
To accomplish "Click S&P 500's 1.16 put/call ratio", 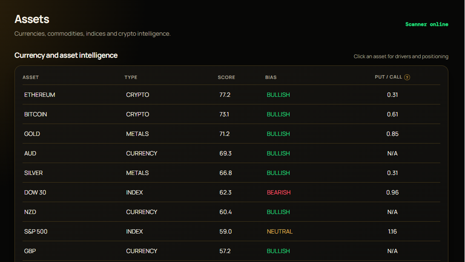I will point(392,231).
